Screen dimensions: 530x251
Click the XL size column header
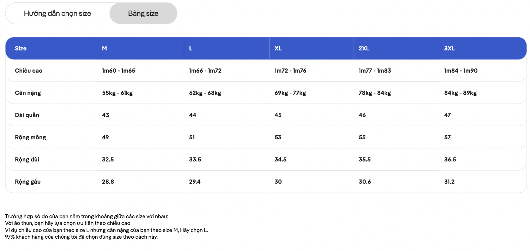278,48
